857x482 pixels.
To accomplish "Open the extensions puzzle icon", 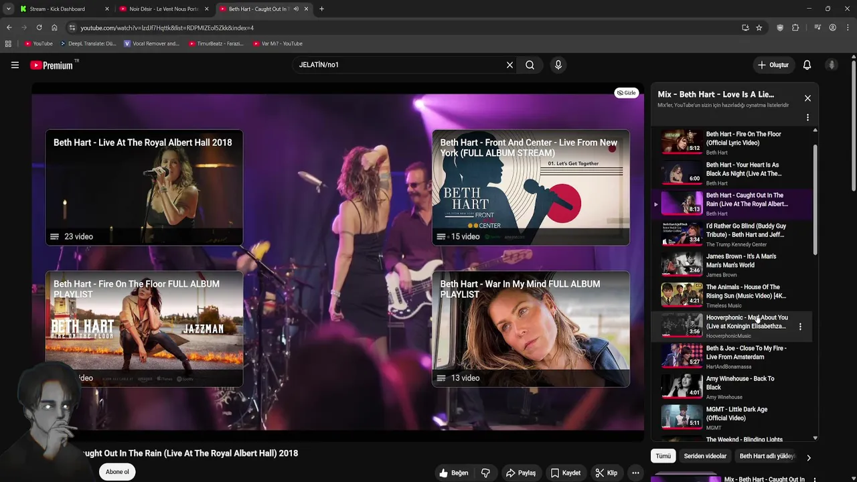I will coord(795,27).
